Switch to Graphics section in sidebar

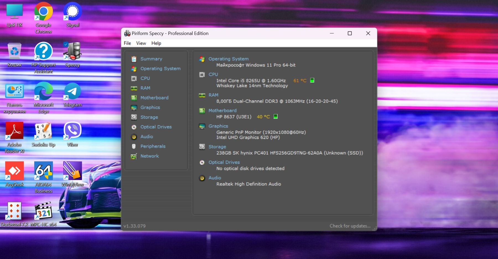point(150,107)
